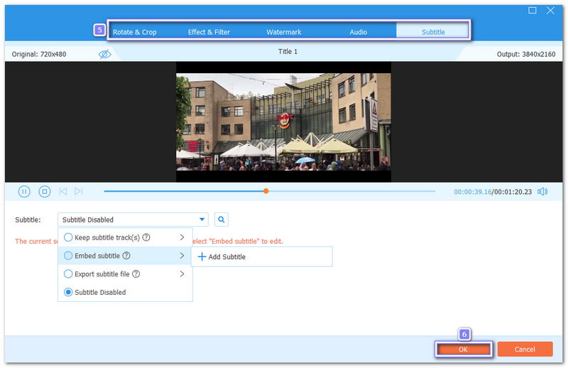The width and height of the screenshot is (568, 368).
Task: Mute the volume speaker icon
Action: click(x=542, y=191)
